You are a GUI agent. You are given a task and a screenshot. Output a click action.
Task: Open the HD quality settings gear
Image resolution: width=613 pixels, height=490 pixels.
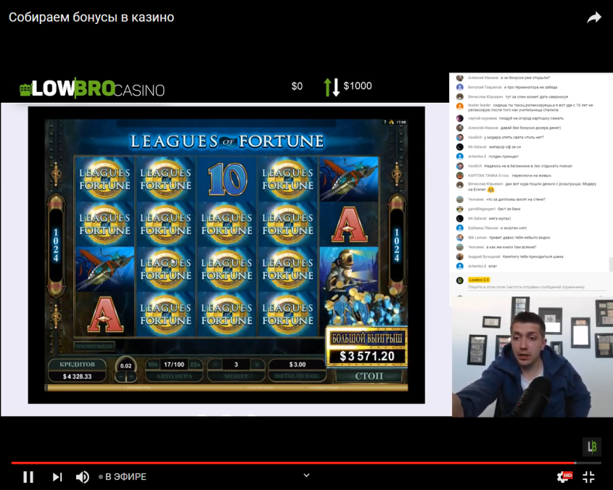[563, 476]
